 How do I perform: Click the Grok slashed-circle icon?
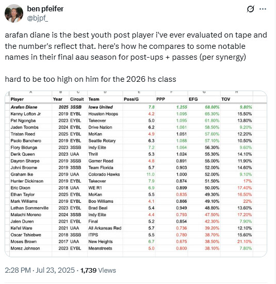[x=250, y=9]
